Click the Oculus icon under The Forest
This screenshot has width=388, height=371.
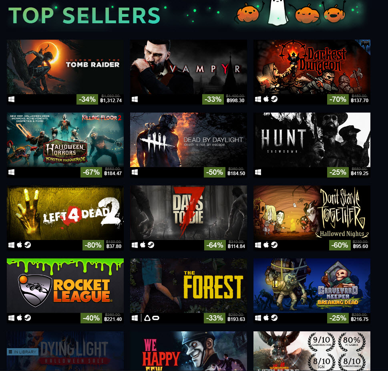tap(156, 318)
